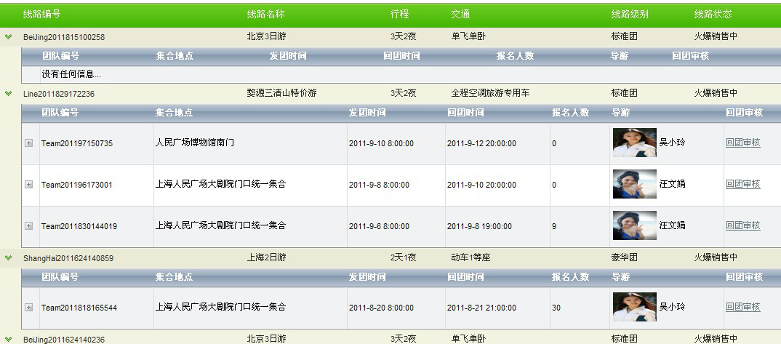Click guide photo for Team201196173001
This screenshot has width=781, height=344.
(x=634, y=184)
